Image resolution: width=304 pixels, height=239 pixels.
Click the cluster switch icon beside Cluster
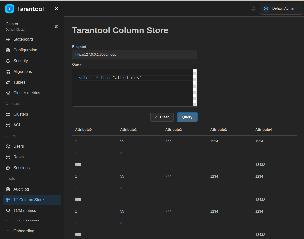click(56, 27)
